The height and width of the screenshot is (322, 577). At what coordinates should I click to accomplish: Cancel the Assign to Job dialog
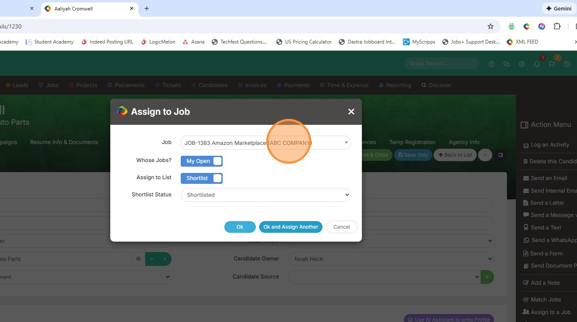pos(342,227)
